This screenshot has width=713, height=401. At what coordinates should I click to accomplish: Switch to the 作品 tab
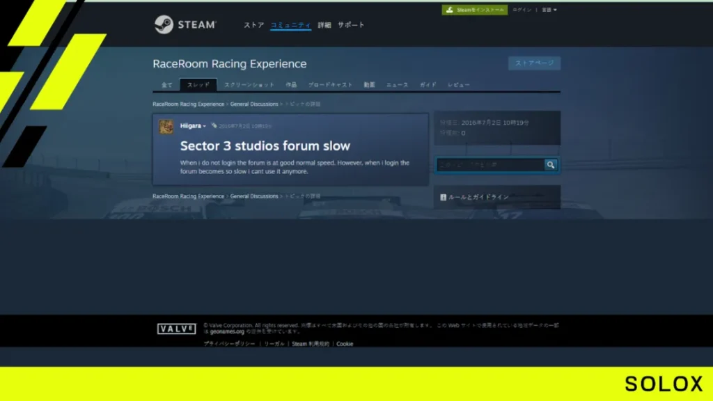[291, 85]
